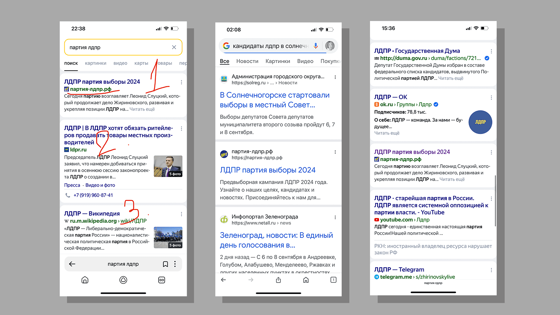Open the three-dot menu in Yandex bottom bar
560x315 pixels.
175,264
